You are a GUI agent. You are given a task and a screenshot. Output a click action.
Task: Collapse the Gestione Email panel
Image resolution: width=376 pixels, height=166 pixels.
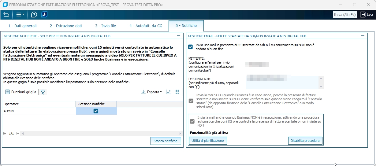click(x=363, y=36)
